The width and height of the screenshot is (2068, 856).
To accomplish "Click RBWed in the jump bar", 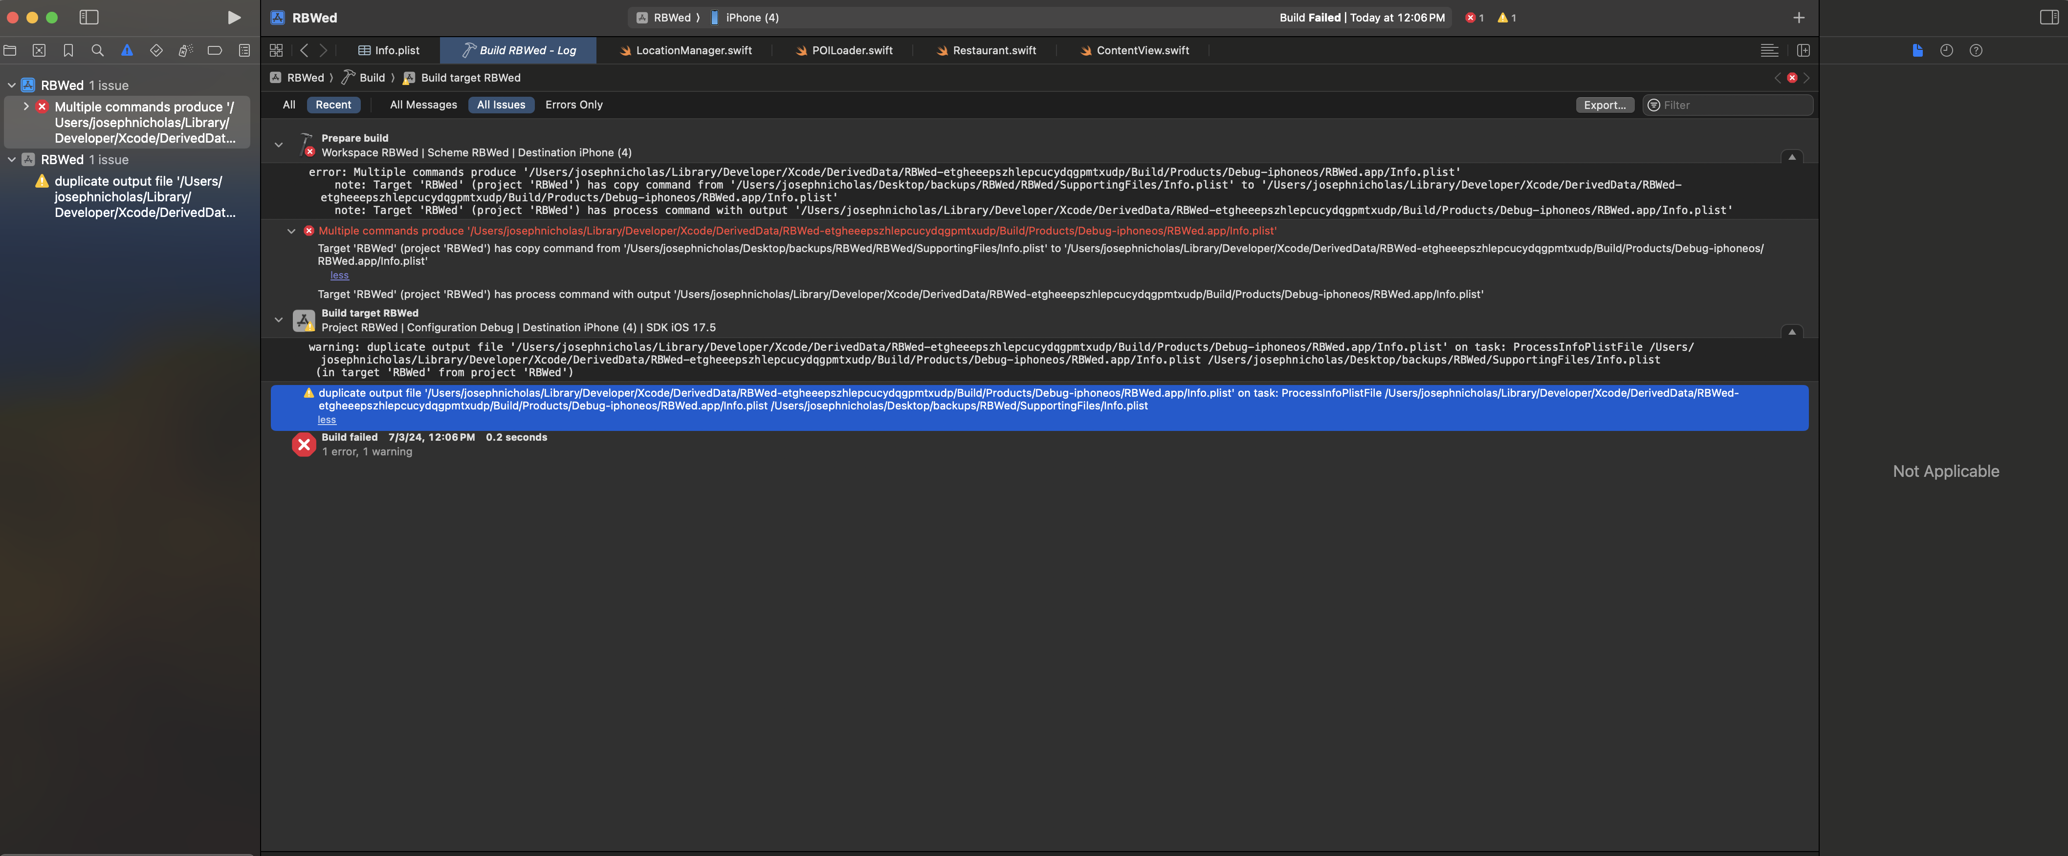I will [297, 78].
